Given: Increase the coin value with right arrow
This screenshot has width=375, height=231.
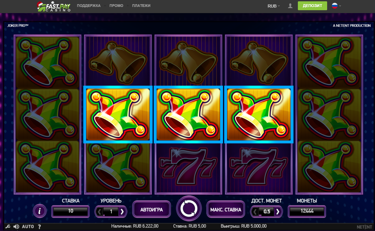Looking at the screenshot, I should [278, 212].
